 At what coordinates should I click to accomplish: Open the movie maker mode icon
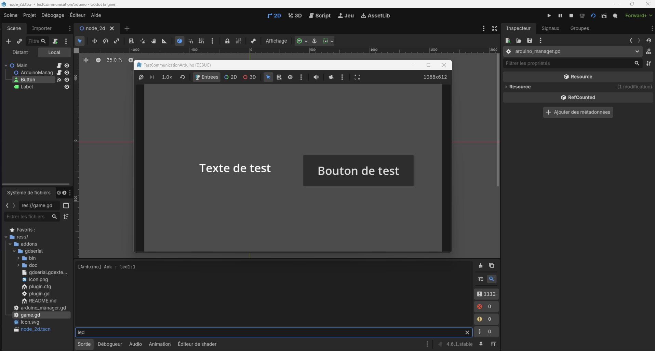click(615, 15)
